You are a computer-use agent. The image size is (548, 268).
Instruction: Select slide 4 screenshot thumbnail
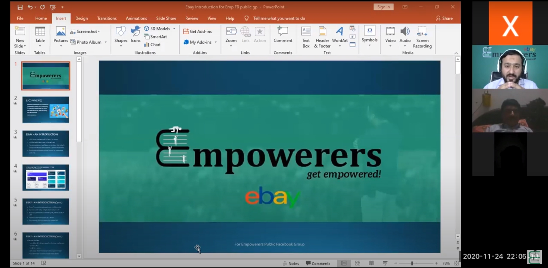46,178
